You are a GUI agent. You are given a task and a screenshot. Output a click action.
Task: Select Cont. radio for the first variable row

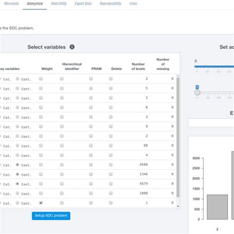17,78
